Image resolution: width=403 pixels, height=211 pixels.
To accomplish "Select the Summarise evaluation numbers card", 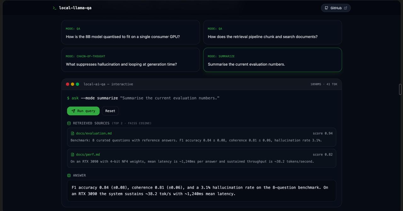I will (x=273, y=60).
